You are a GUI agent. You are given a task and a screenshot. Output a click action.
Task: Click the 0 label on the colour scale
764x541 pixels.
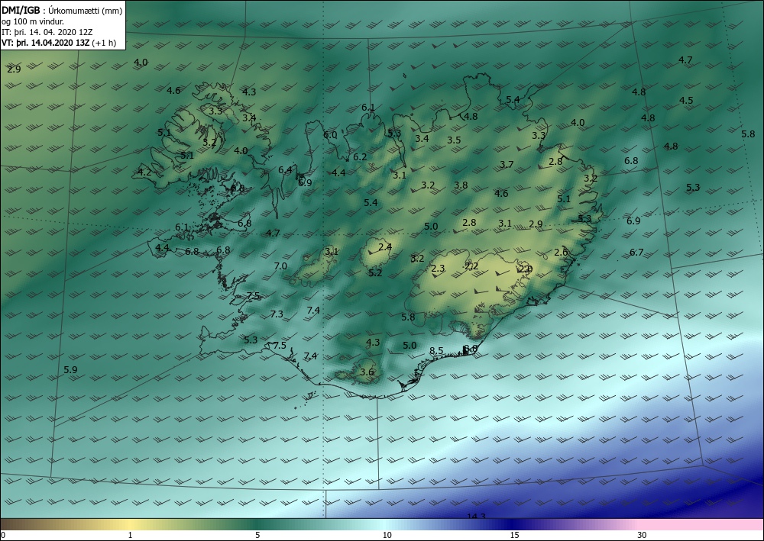3,535
